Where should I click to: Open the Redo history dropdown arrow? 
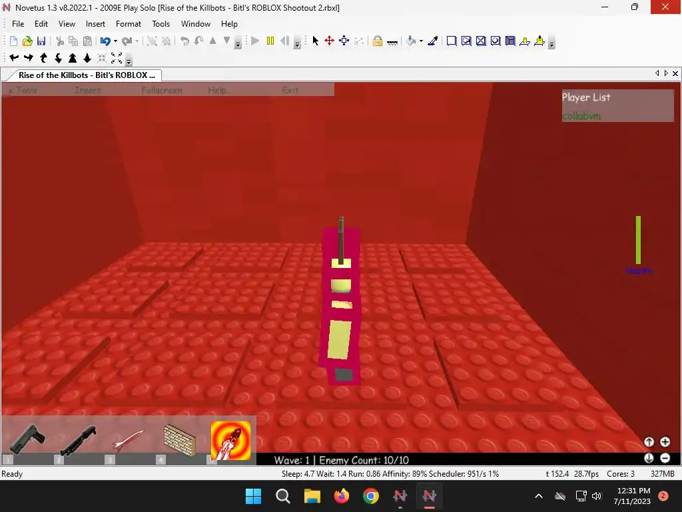(137, 41)
